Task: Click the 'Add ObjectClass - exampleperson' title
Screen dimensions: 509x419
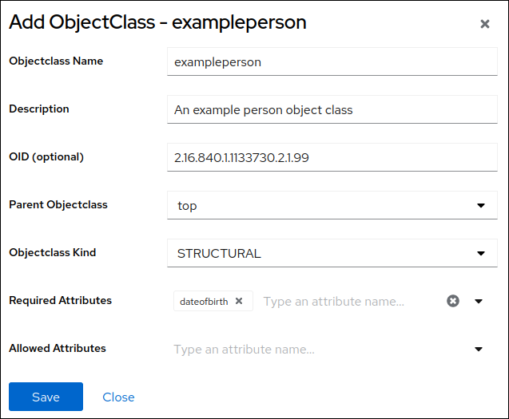Action: 157,22
